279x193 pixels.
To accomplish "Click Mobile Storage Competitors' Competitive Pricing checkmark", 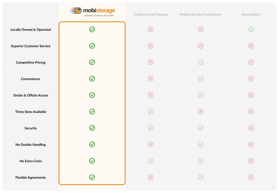I will point(201,62).
